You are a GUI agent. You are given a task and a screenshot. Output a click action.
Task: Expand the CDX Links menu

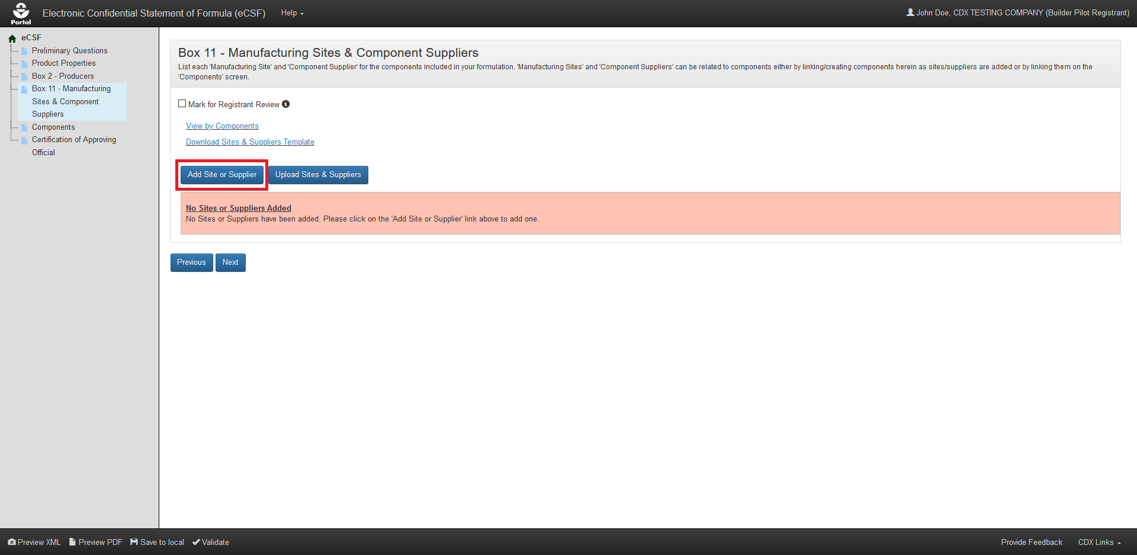(1099, 542)
